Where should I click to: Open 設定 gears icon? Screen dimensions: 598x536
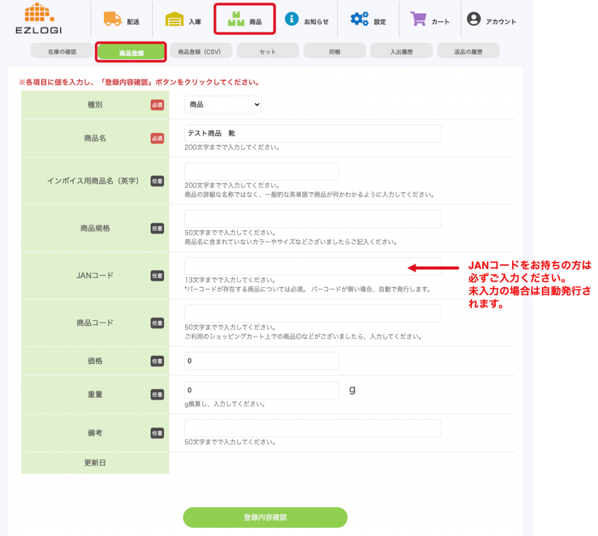click(360, 19)
